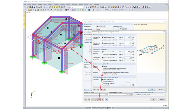Select 'Použít pruty souběžné s ohraničením' radio
This screenshot has width=192, height=109.
[103, 84]
